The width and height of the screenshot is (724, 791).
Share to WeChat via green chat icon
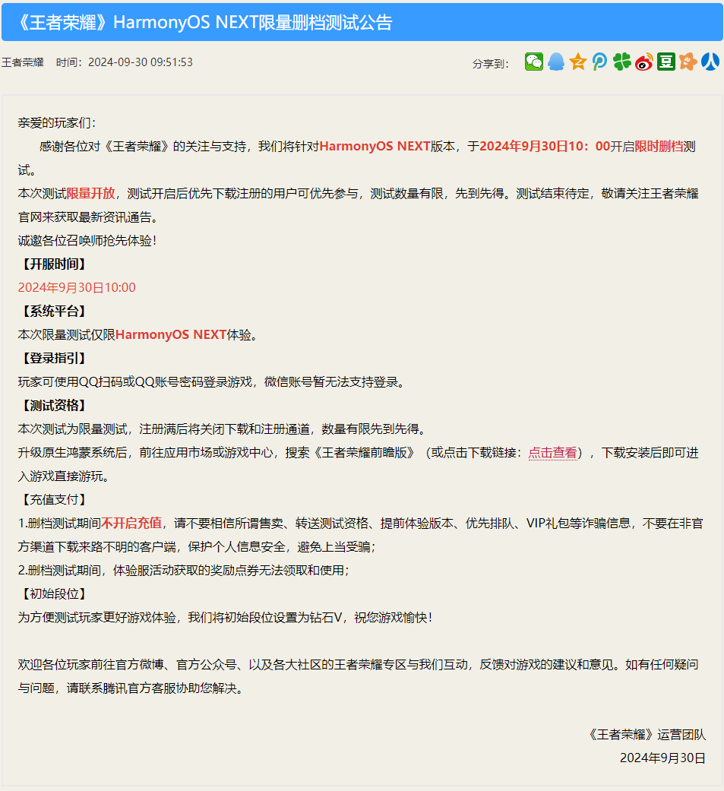(x=534, y=62)
